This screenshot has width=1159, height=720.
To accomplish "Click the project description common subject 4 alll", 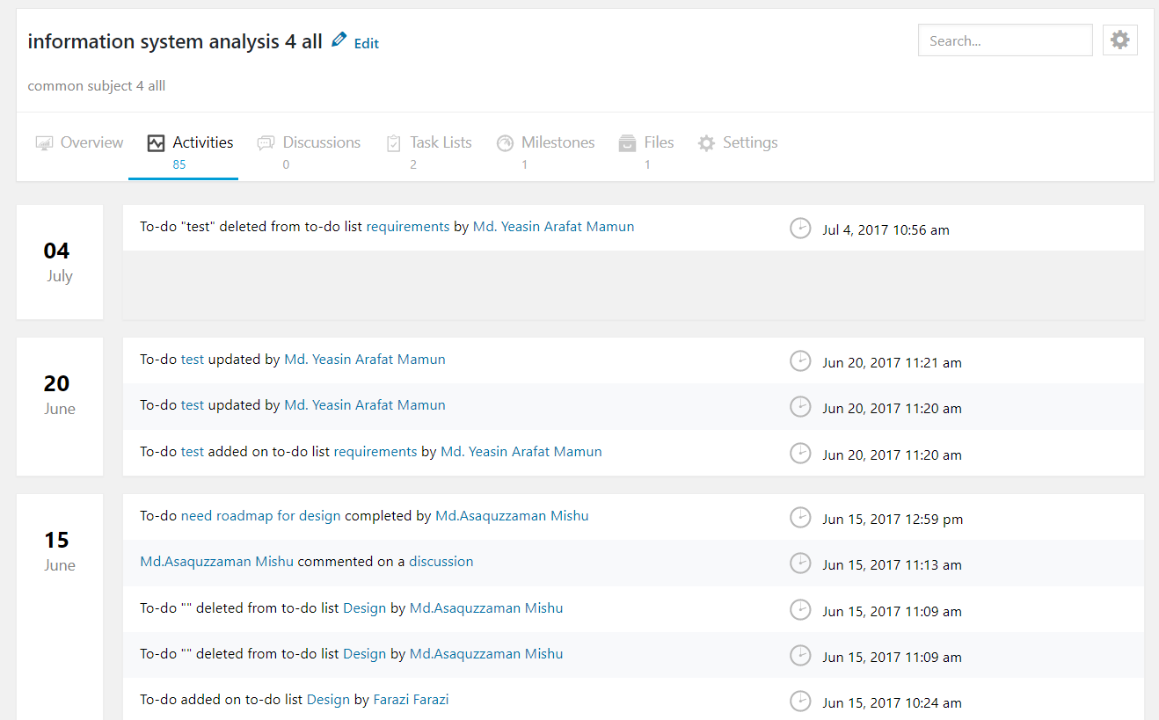I will coord(97,86).
